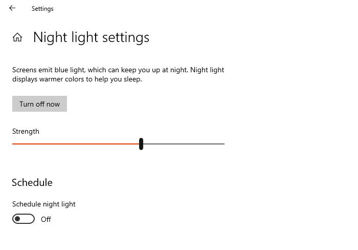Click the "Off" label beside the toggle
Screen dimensions: 358x250
click(46, 219)
